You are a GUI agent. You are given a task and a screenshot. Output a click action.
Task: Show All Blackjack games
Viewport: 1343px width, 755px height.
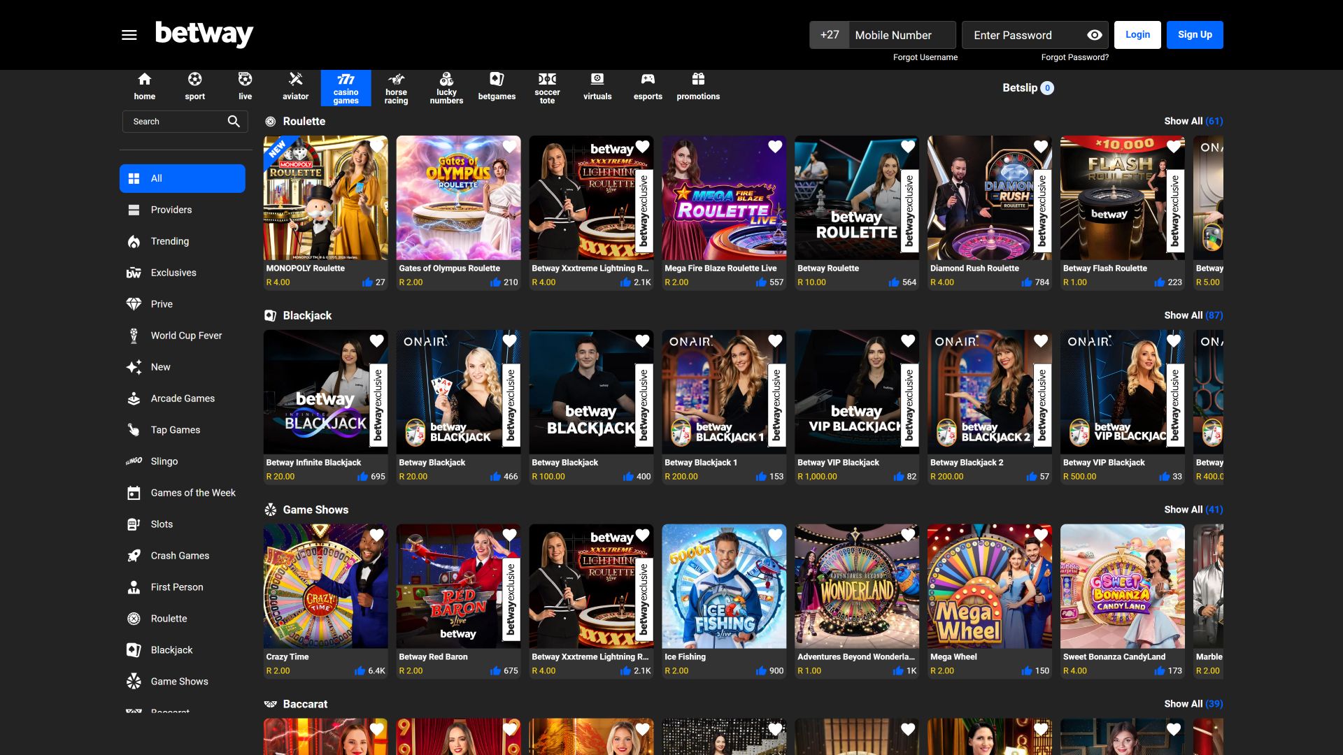[1193, 316]
